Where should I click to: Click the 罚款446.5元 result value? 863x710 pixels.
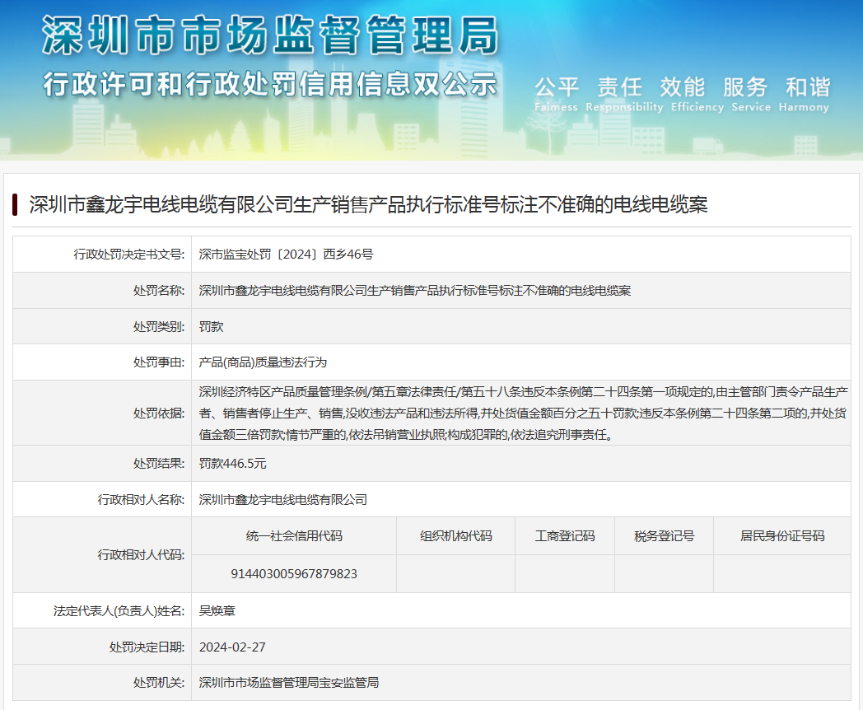pos(233,464)
